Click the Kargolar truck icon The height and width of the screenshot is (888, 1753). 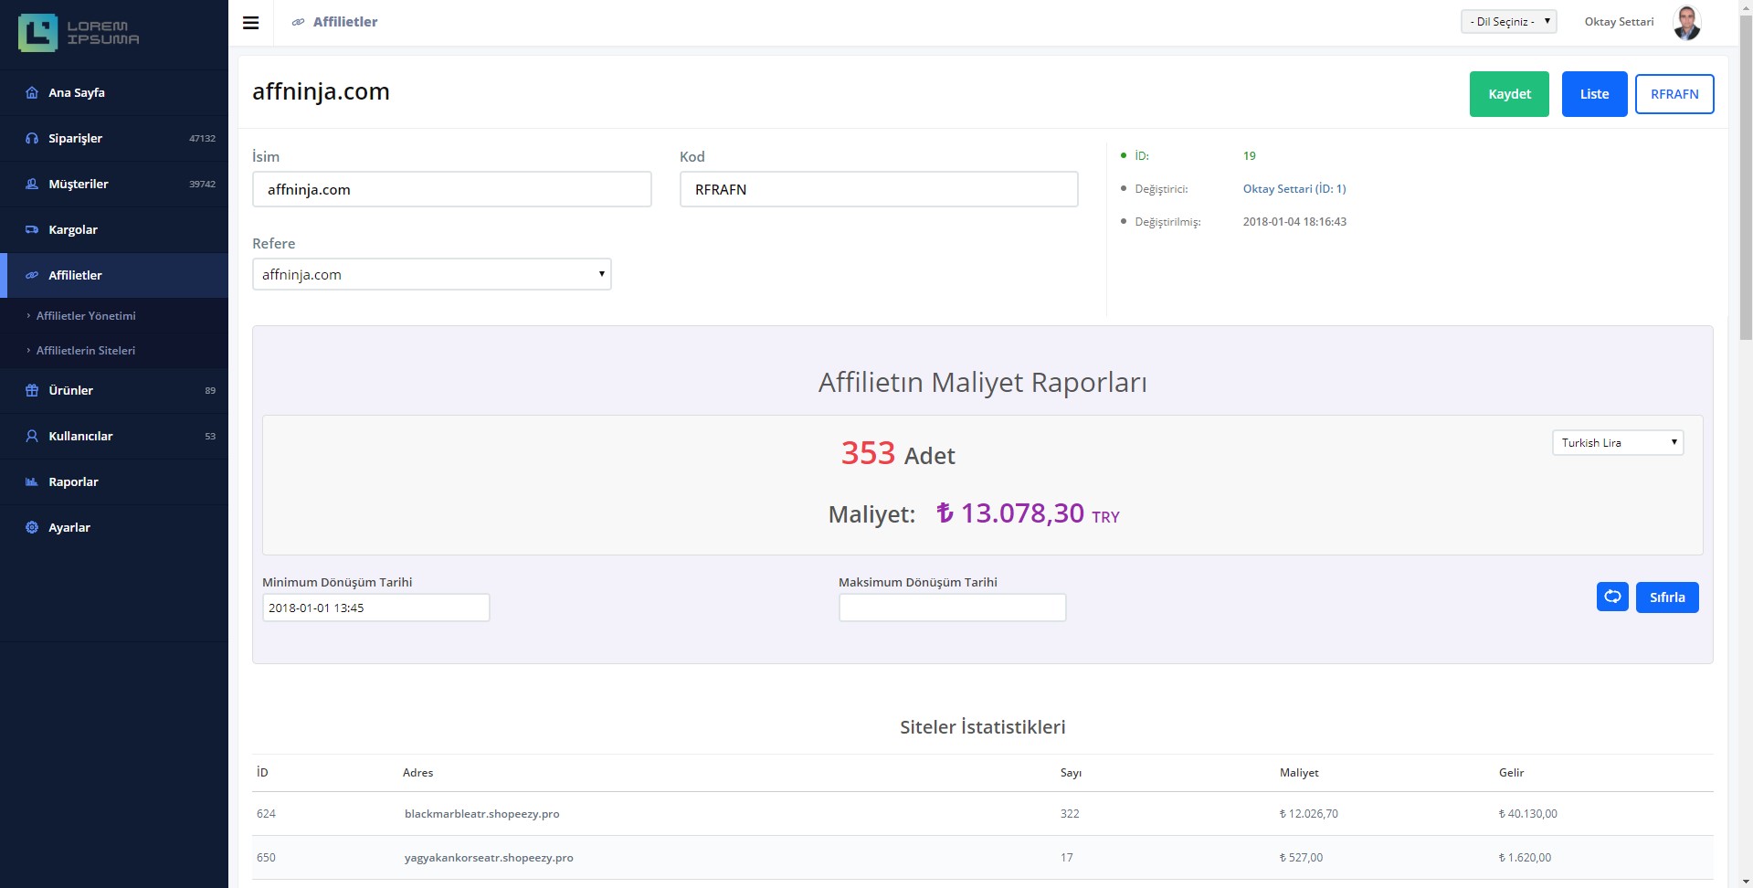click(x=32, y=229)
